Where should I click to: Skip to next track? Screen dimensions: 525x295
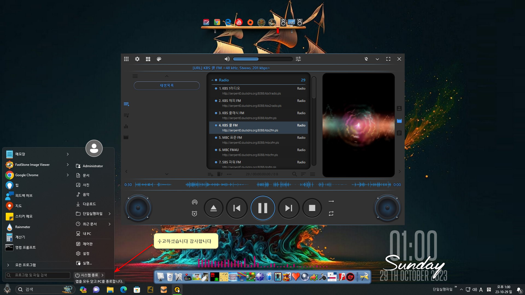289,208
